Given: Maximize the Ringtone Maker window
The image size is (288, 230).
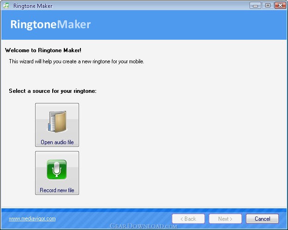Looking at the screenshot, I should pos(268,6).
